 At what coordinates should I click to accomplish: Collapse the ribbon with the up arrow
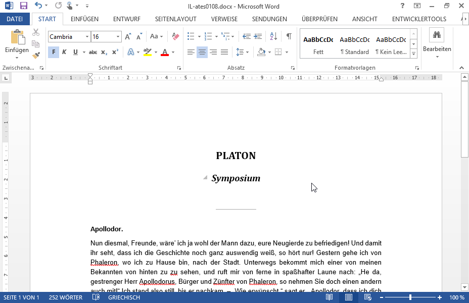point(461,68)
